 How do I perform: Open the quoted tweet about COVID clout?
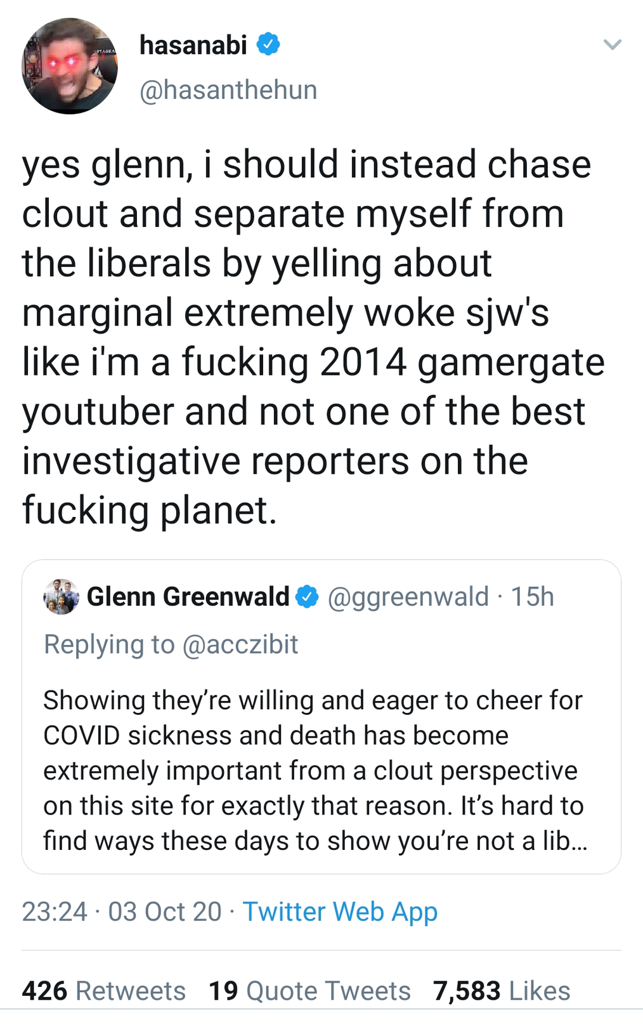pyautogui.click(x=311, y=771)
